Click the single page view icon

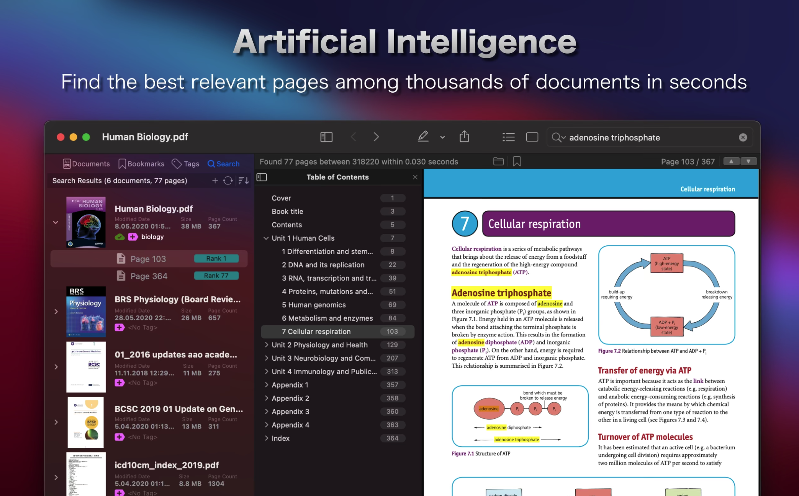532,137
